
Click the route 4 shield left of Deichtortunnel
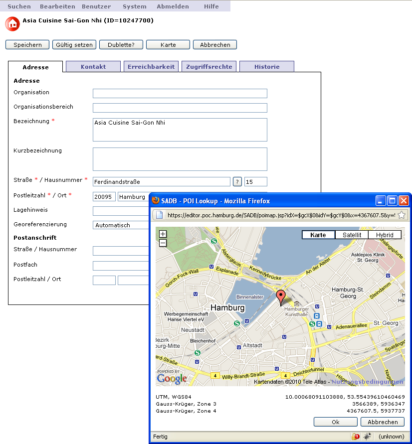click(285, 376)
